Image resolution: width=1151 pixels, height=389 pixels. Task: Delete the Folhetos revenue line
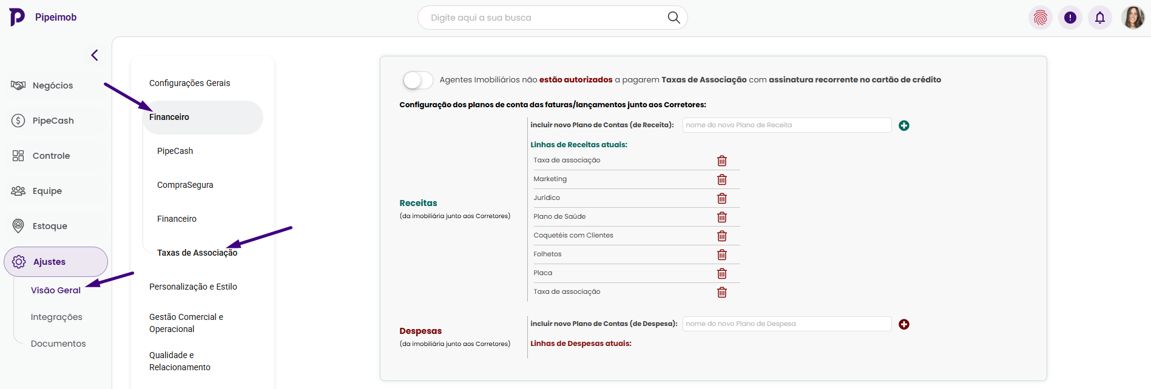coord(721,254)
